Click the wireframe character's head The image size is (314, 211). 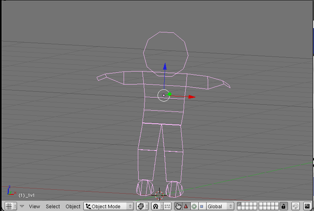(166, 54)
